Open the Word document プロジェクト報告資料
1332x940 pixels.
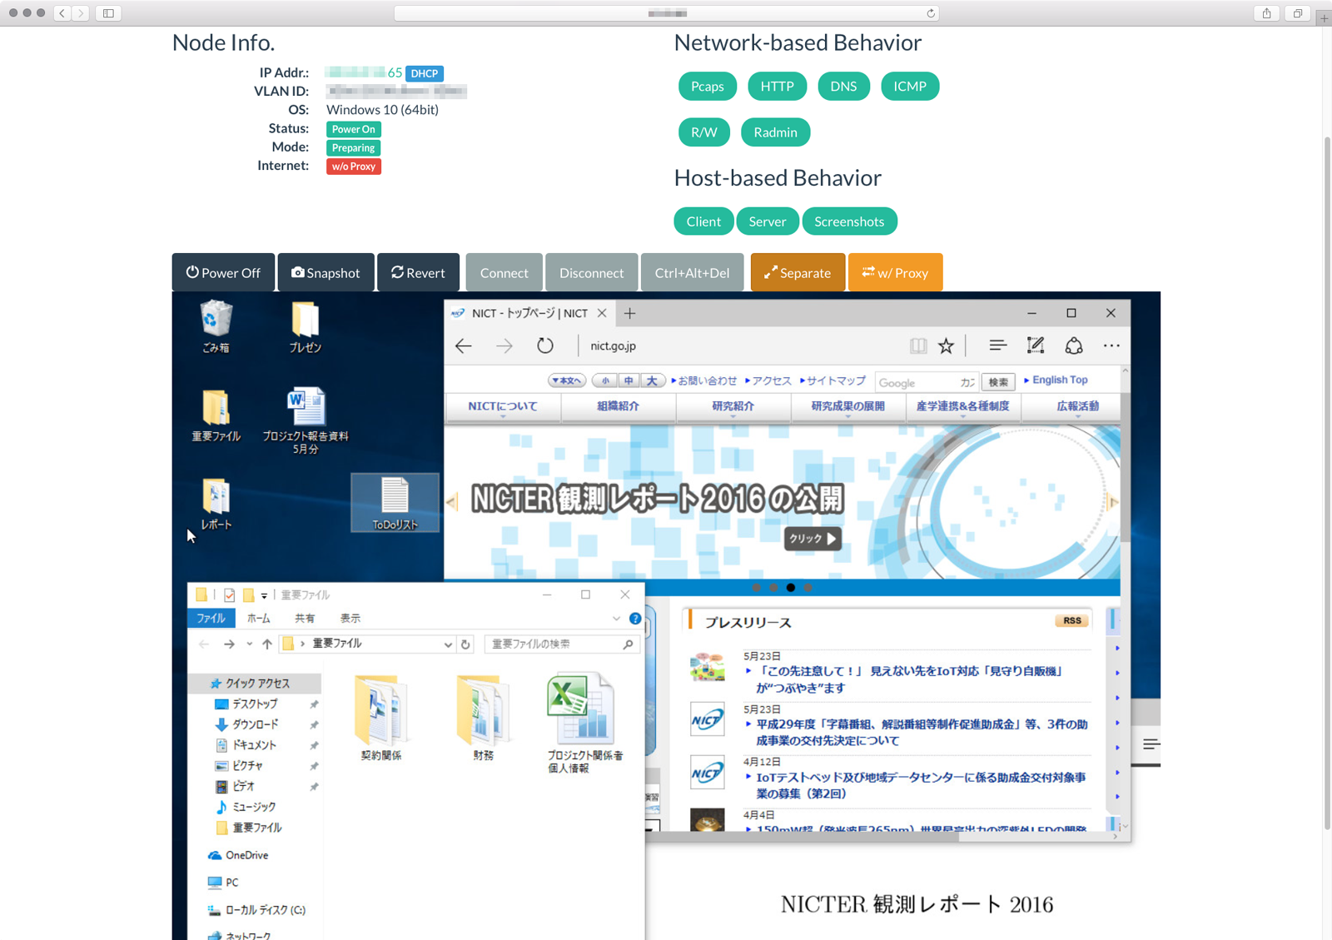click(x=306, y=420)
